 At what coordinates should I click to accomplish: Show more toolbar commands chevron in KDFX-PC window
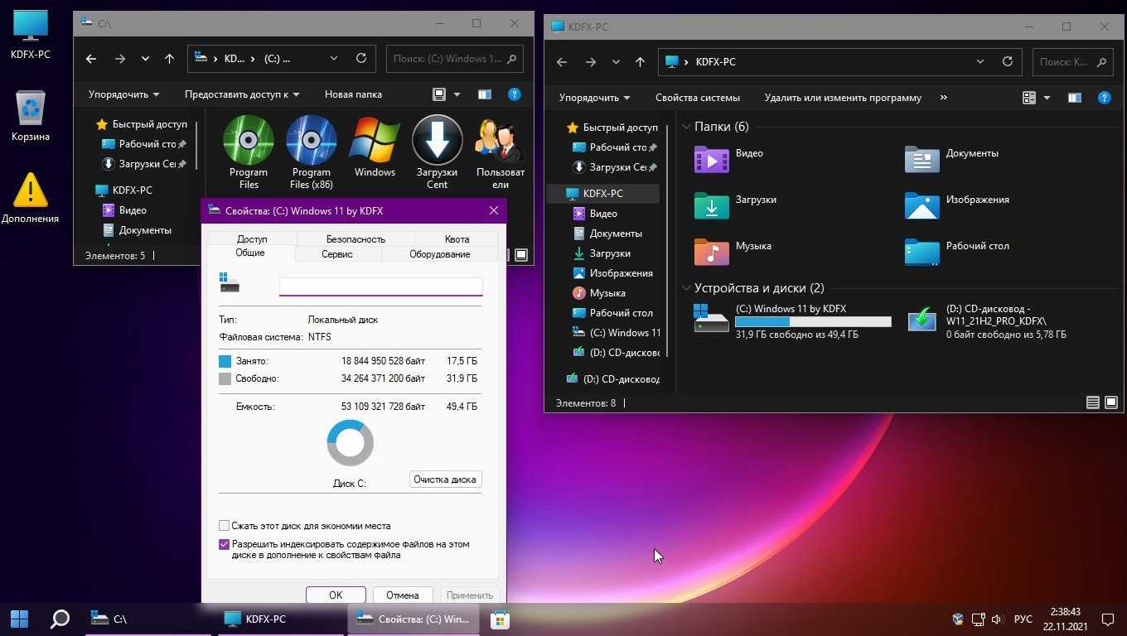[944, 98]
